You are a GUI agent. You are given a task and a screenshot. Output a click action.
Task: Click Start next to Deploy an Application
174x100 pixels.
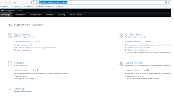tap(38, 42)
